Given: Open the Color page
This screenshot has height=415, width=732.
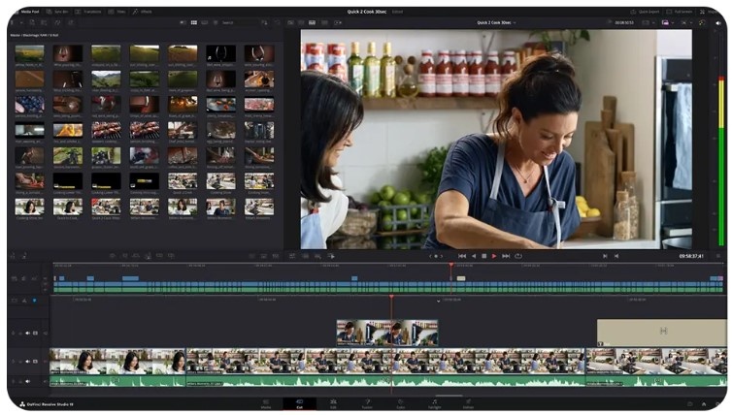Looking at the screenshot, I should pyautogui.click(x=401, y=403).
